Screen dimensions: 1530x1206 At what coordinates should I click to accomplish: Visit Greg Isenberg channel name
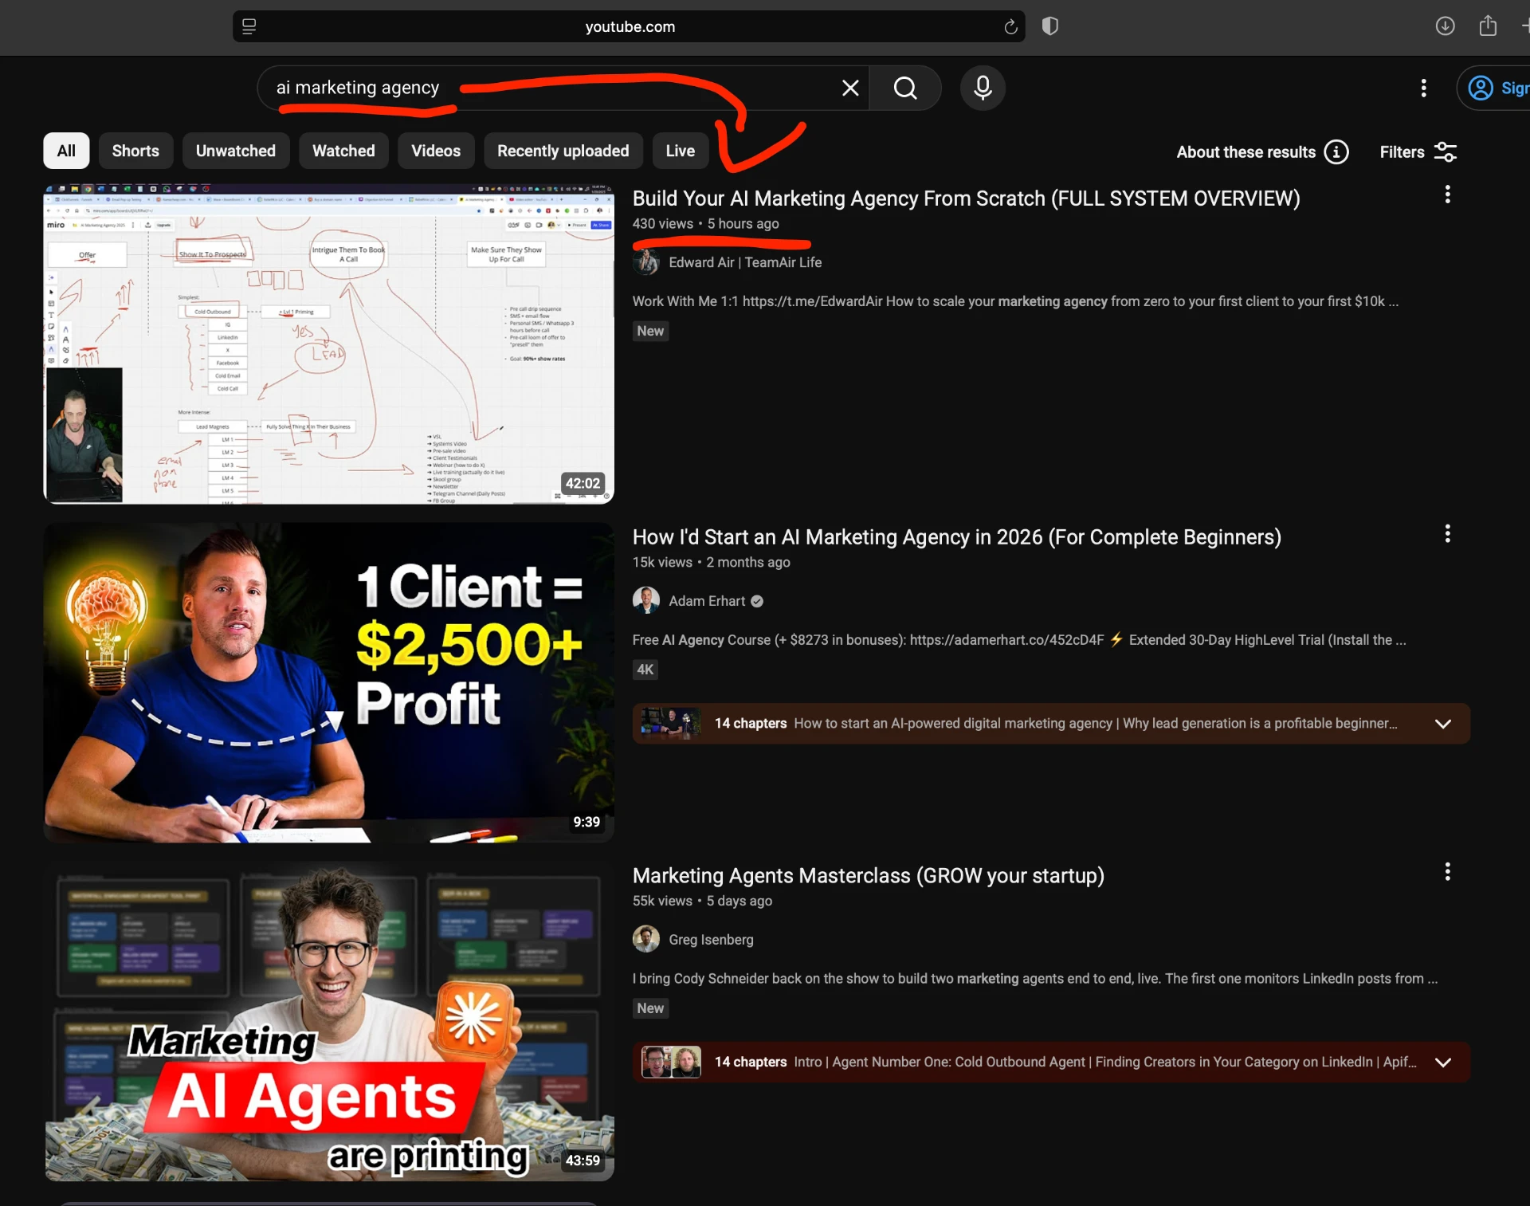[x=711, y=940]
